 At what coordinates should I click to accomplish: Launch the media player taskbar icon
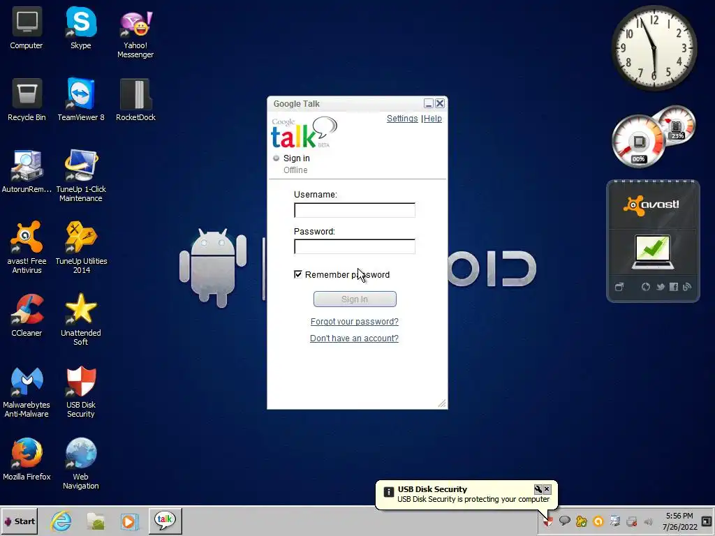(129, 521)
